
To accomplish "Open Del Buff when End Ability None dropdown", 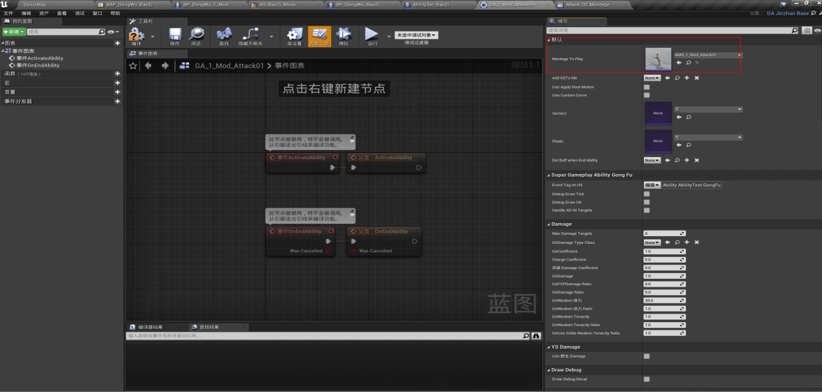I will [652, 160].
